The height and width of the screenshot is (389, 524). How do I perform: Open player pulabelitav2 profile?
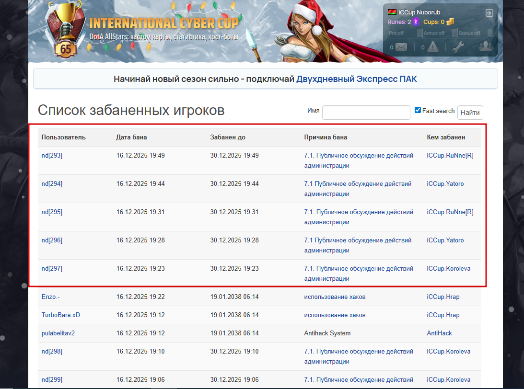(x=58, y=333)
